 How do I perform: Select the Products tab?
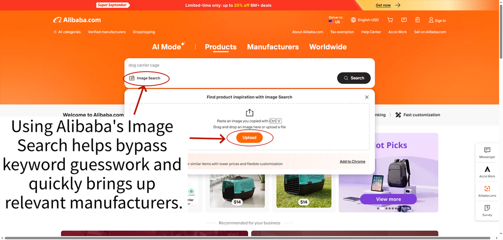(x=221, y=47)
